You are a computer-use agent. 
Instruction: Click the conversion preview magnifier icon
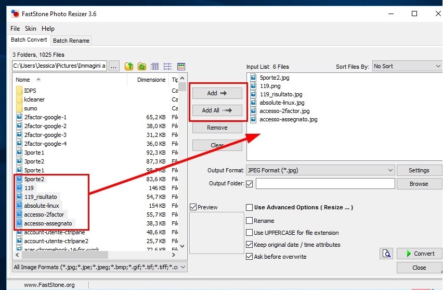(386, 253)
